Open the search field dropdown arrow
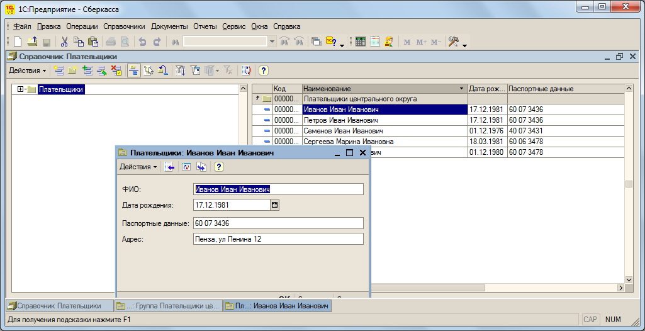 pyautogui.click(x=272, y=42)
